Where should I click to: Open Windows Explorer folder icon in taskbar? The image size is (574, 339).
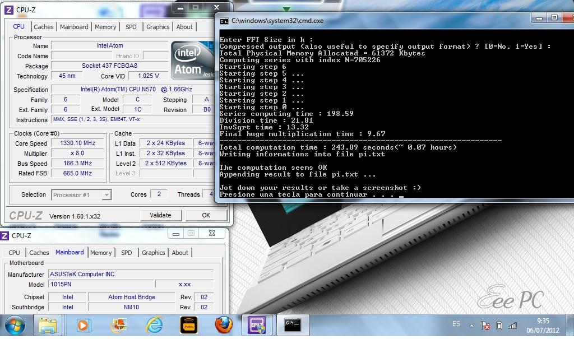48,325
